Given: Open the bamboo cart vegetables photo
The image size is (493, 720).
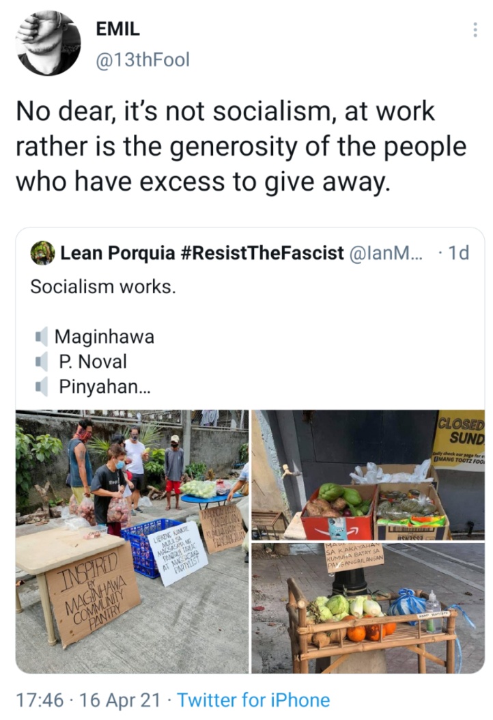Looking at the screenshot, I should 368,609.
